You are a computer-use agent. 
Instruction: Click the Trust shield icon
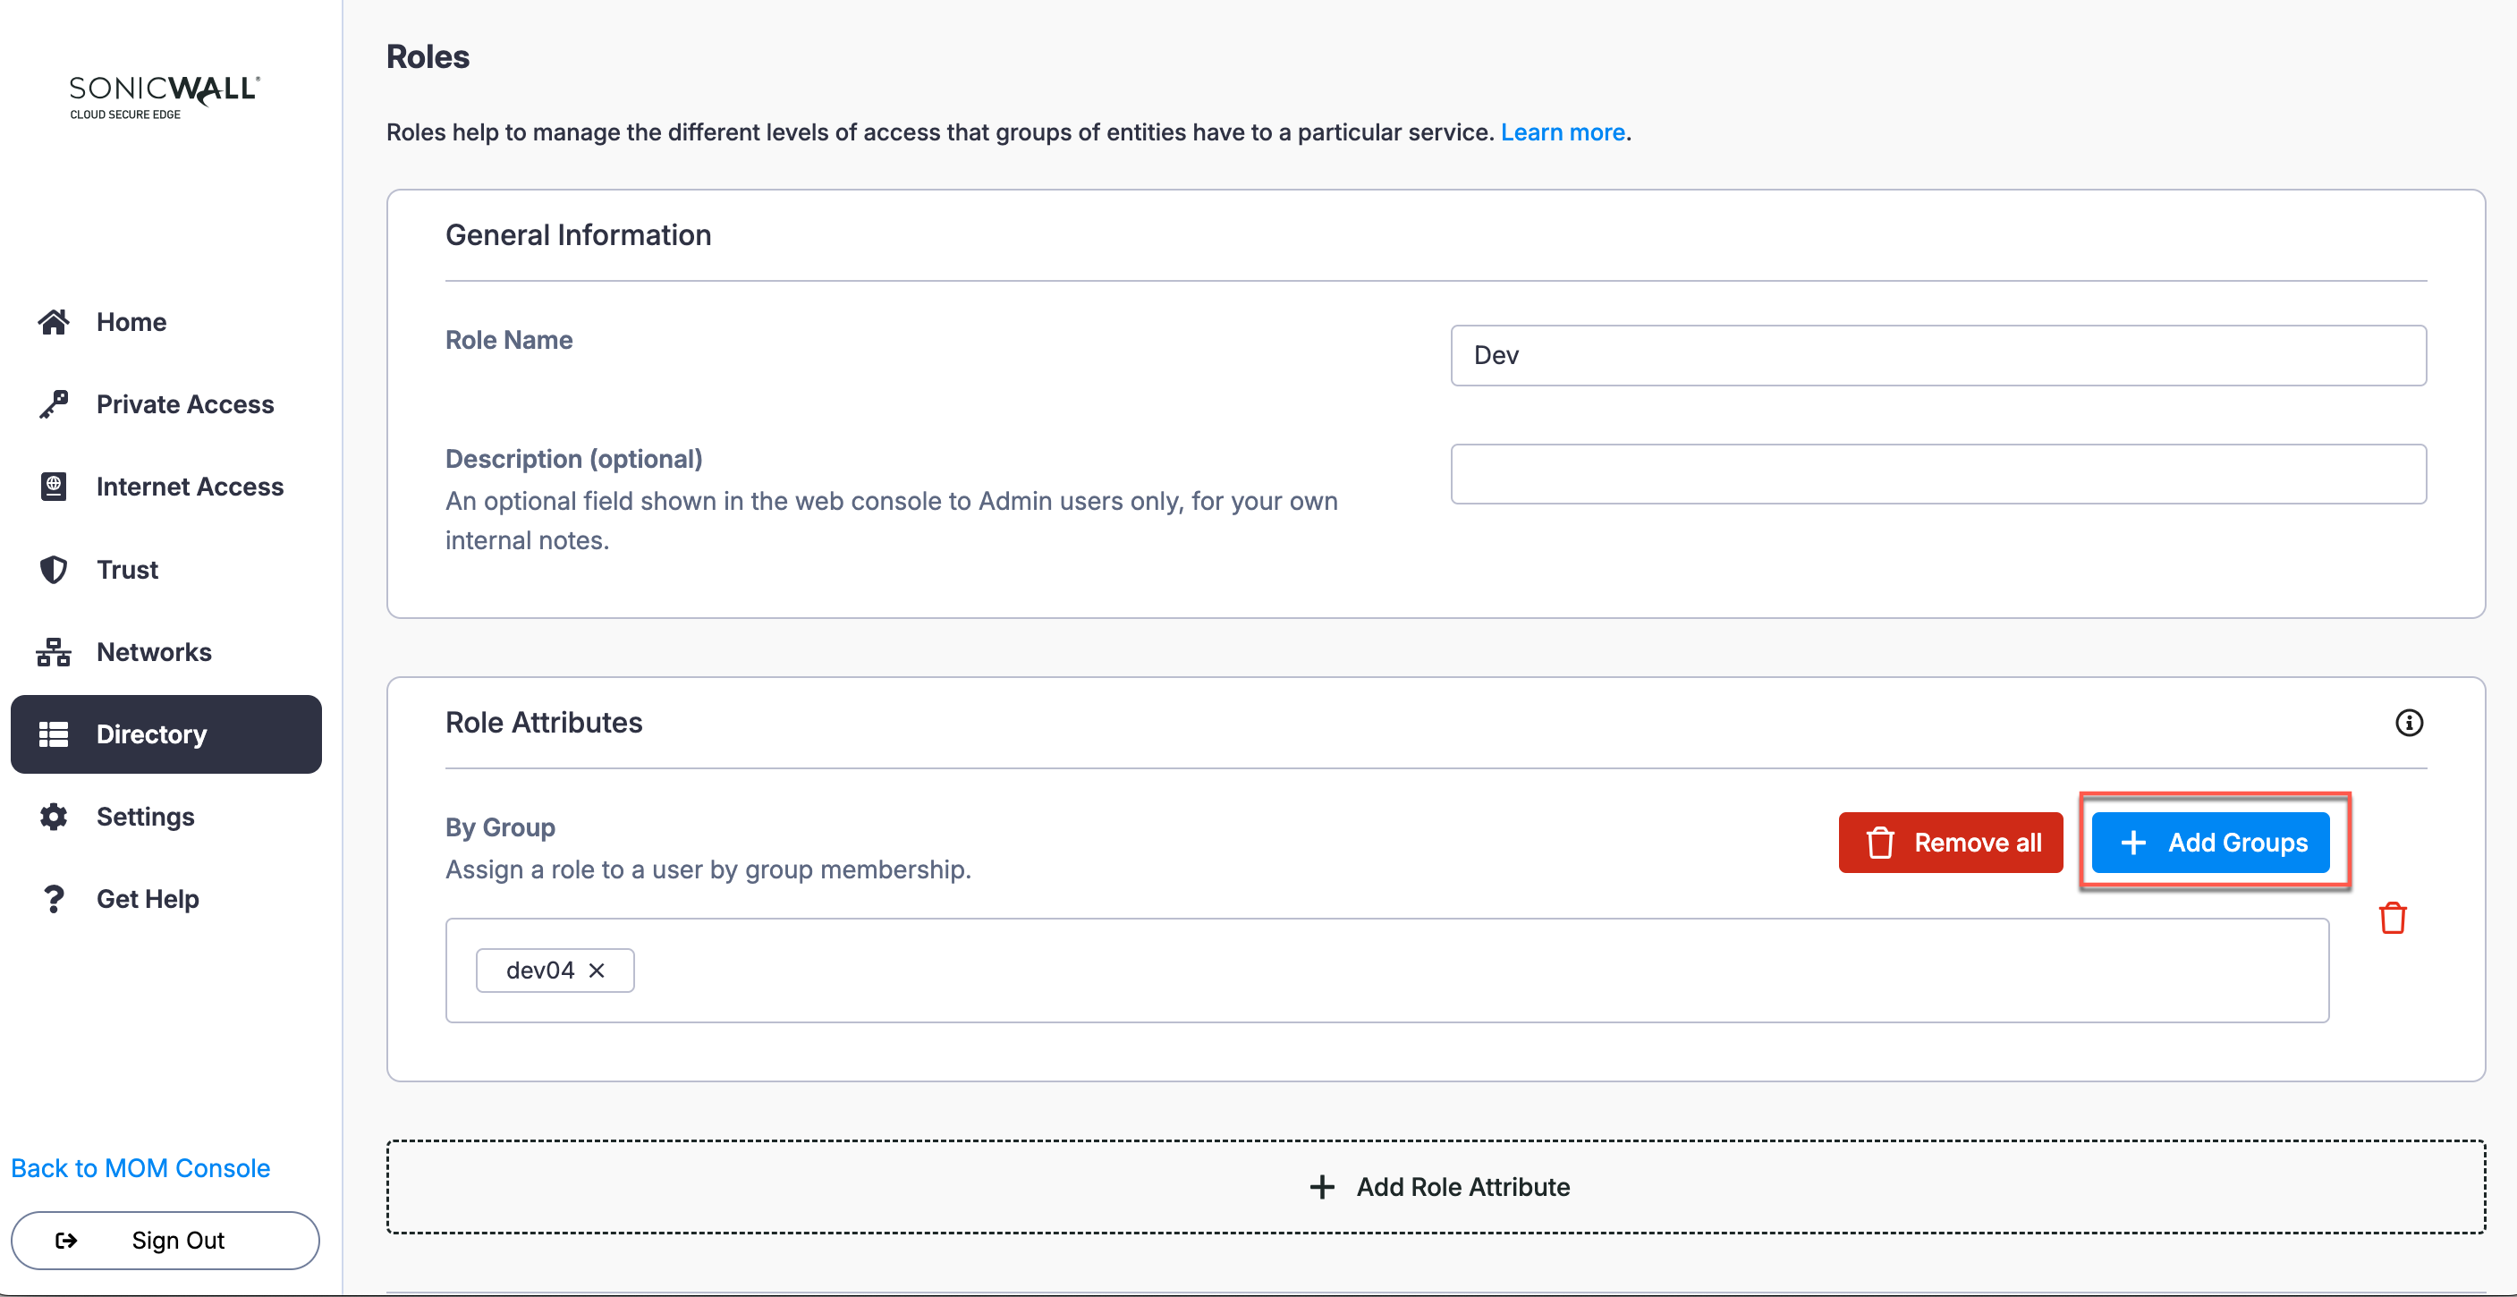coord(54,569)
